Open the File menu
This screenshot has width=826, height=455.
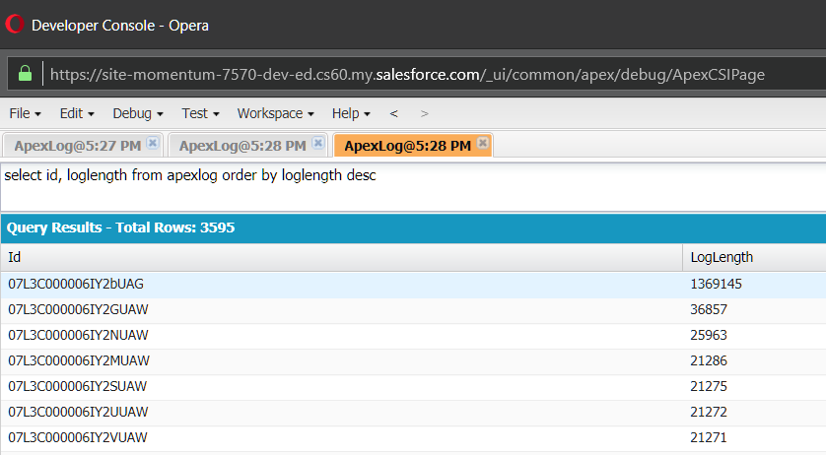point(25,114)
